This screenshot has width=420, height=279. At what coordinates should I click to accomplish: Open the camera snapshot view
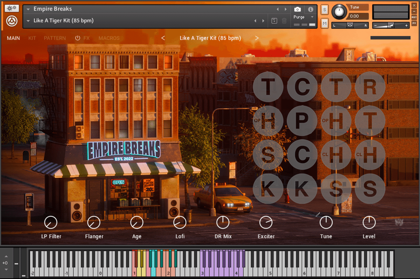coord(297,9)
